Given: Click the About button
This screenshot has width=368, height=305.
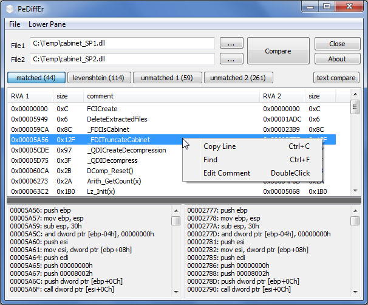Looking at the screenshot, I should [x=337, y=59].
